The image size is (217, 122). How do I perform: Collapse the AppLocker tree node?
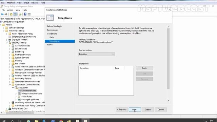(13, 88)
